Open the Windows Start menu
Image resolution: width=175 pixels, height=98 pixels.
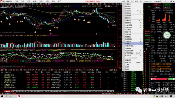(2, 96)
